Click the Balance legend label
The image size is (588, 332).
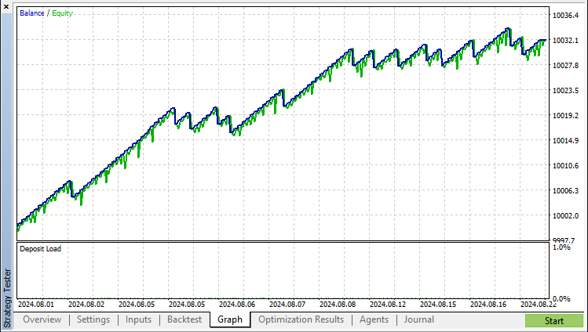point(32,13)
